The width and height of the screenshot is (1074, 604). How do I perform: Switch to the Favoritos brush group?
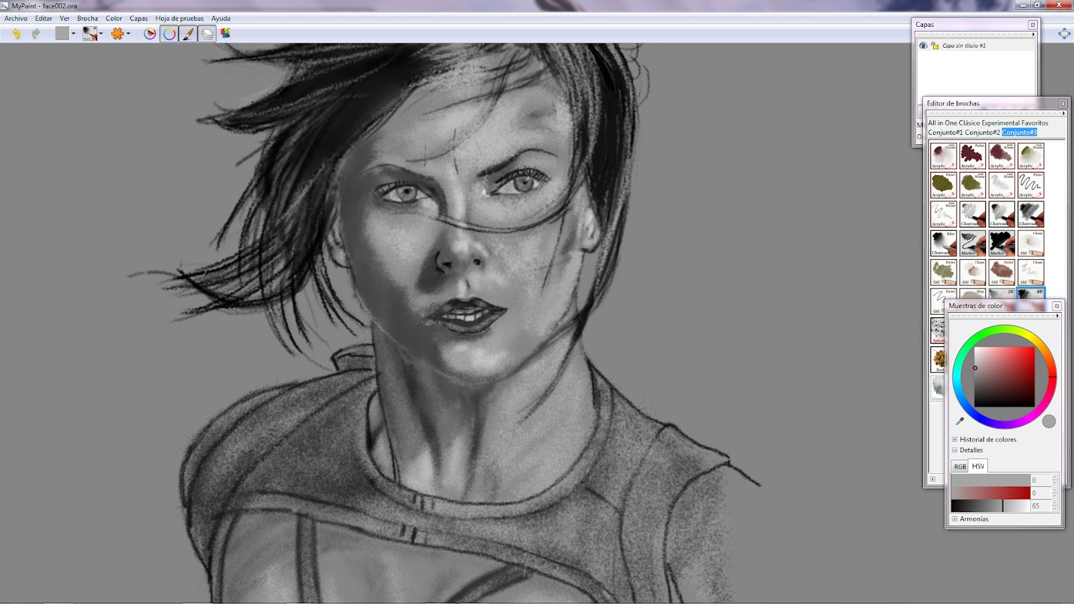pos(1035,123)
